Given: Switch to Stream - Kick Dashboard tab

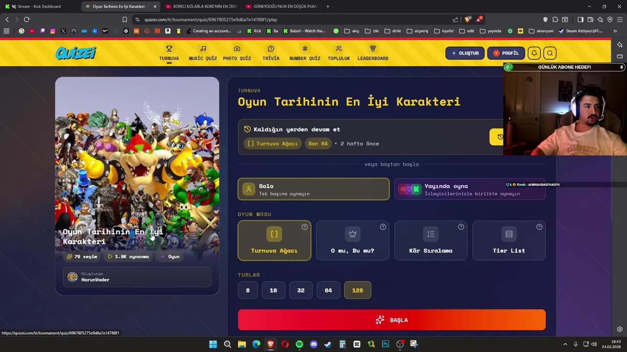Looking at the screenshot, I should click(39, 6).
